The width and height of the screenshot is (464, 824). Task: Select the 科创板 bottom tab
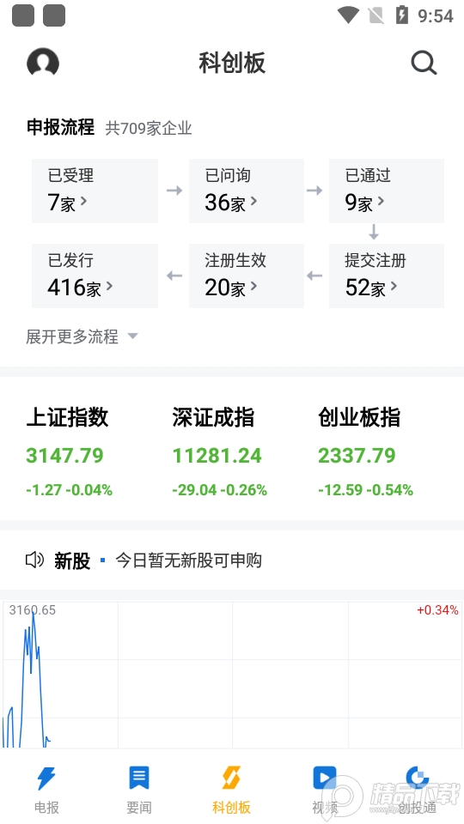[231, 788]
